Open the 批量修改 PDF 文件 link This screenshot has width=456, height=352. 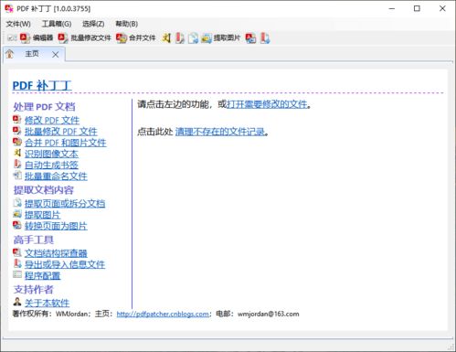pos(61,132)
